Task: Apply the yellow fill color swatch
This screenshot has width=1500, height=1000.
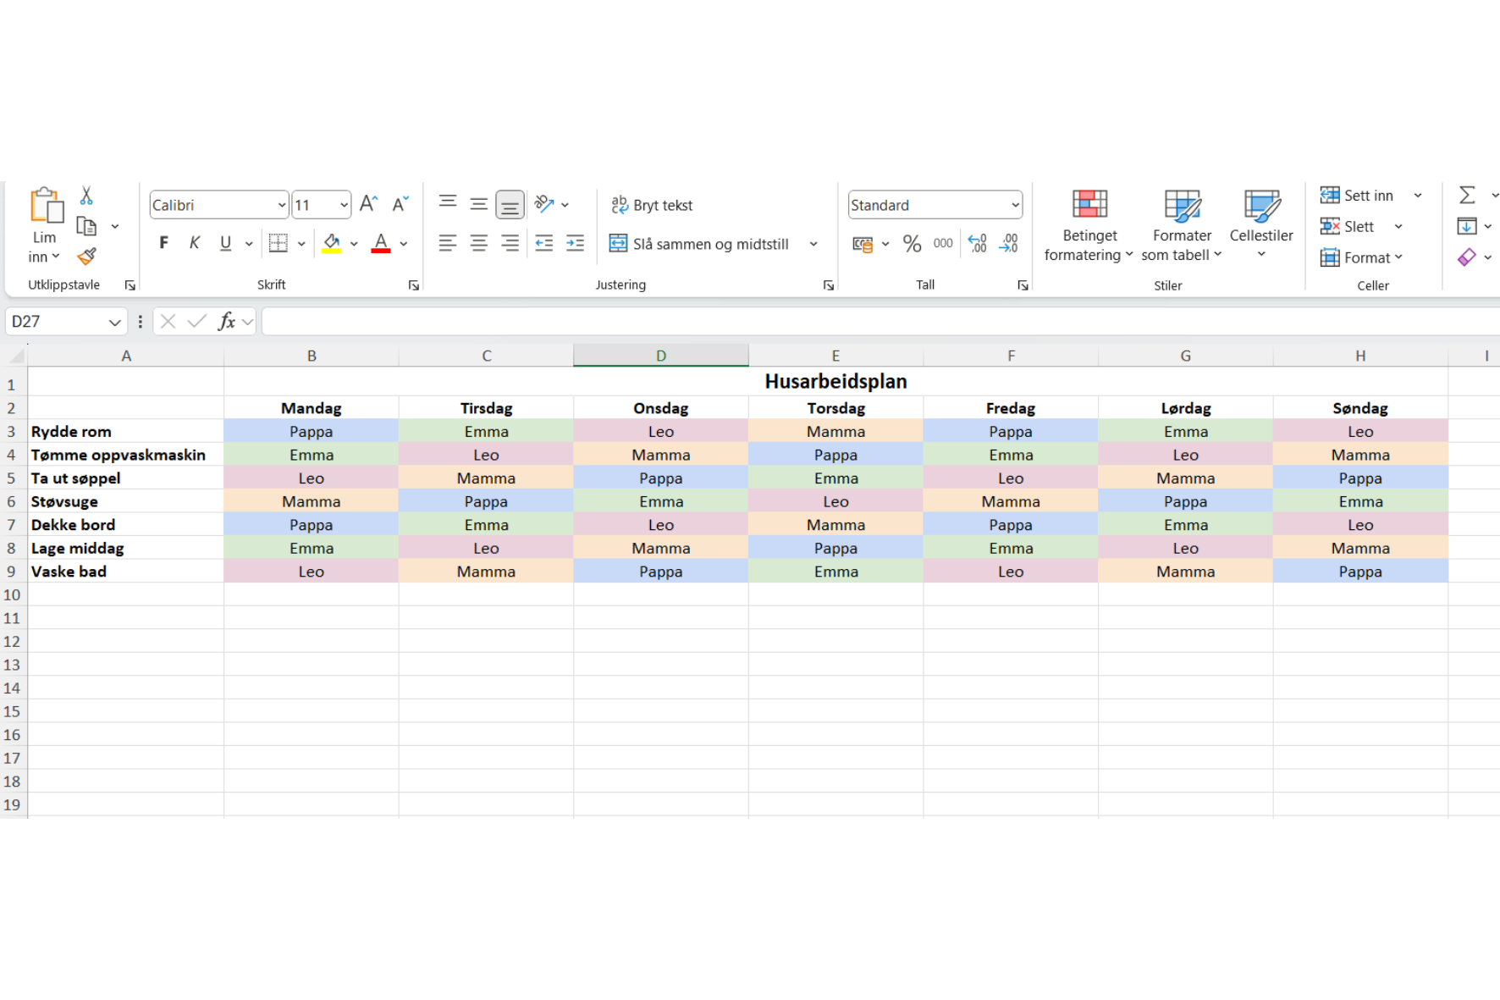Action: [332, 244]
